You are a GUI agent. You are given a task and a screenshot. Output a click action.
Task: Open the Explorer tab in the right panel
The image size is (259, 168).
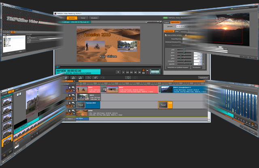pos(167,22)
